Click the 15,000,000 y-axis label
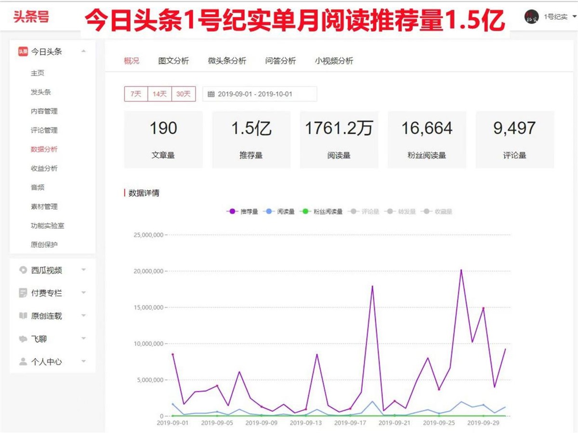 click(x=147, y=307)
